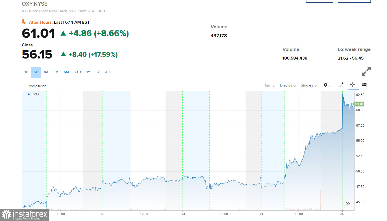Open chart settings gear menu
Image resolution: width=387 pixels, height=221 pixels.
327,85
